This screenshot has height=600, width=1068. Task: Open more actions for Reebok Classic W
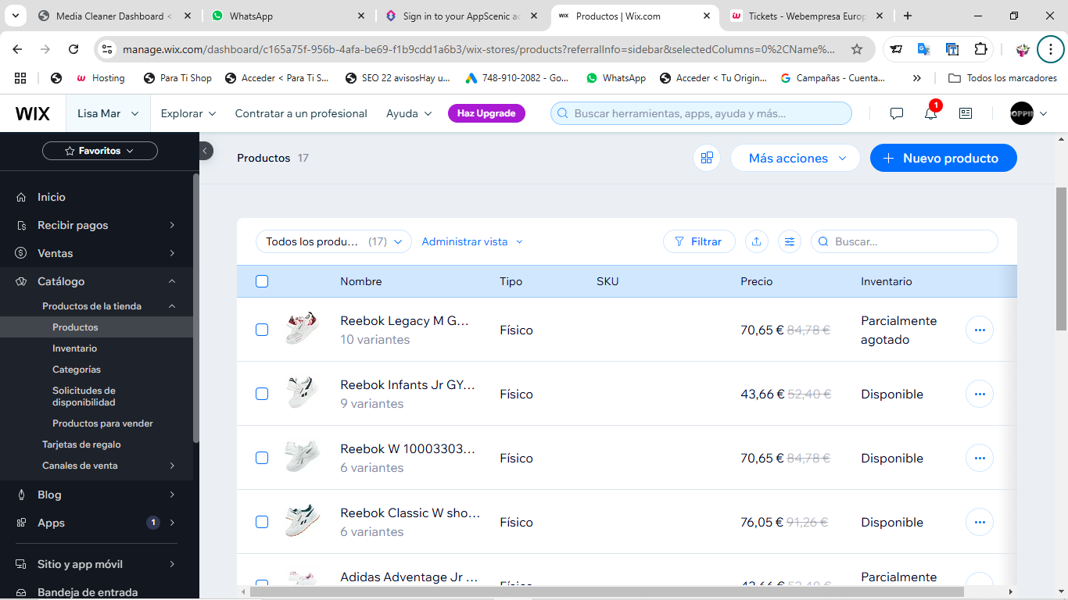click(980, 522)
